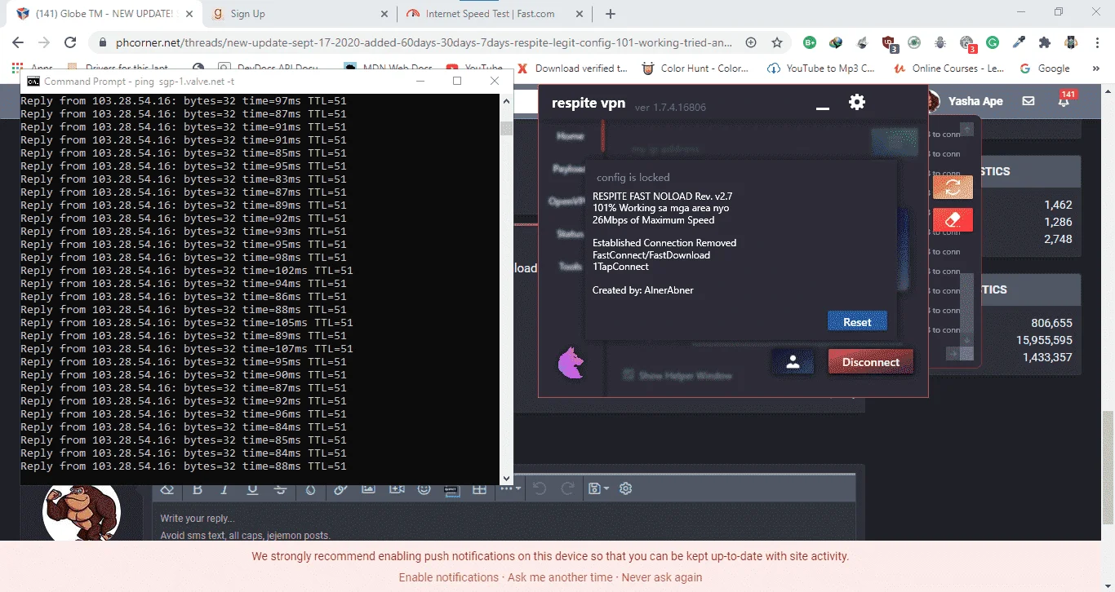Open alerts bell with 141 badge
1115x592 pixels.
point(1064,100)
